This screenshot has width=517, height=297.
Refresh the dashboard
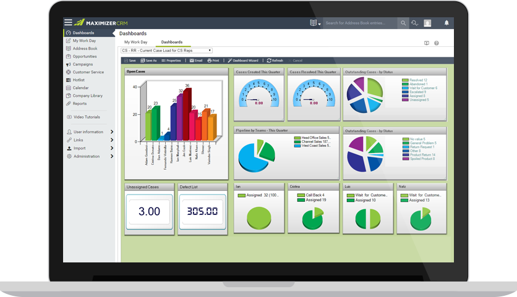[x=275, y=61]
